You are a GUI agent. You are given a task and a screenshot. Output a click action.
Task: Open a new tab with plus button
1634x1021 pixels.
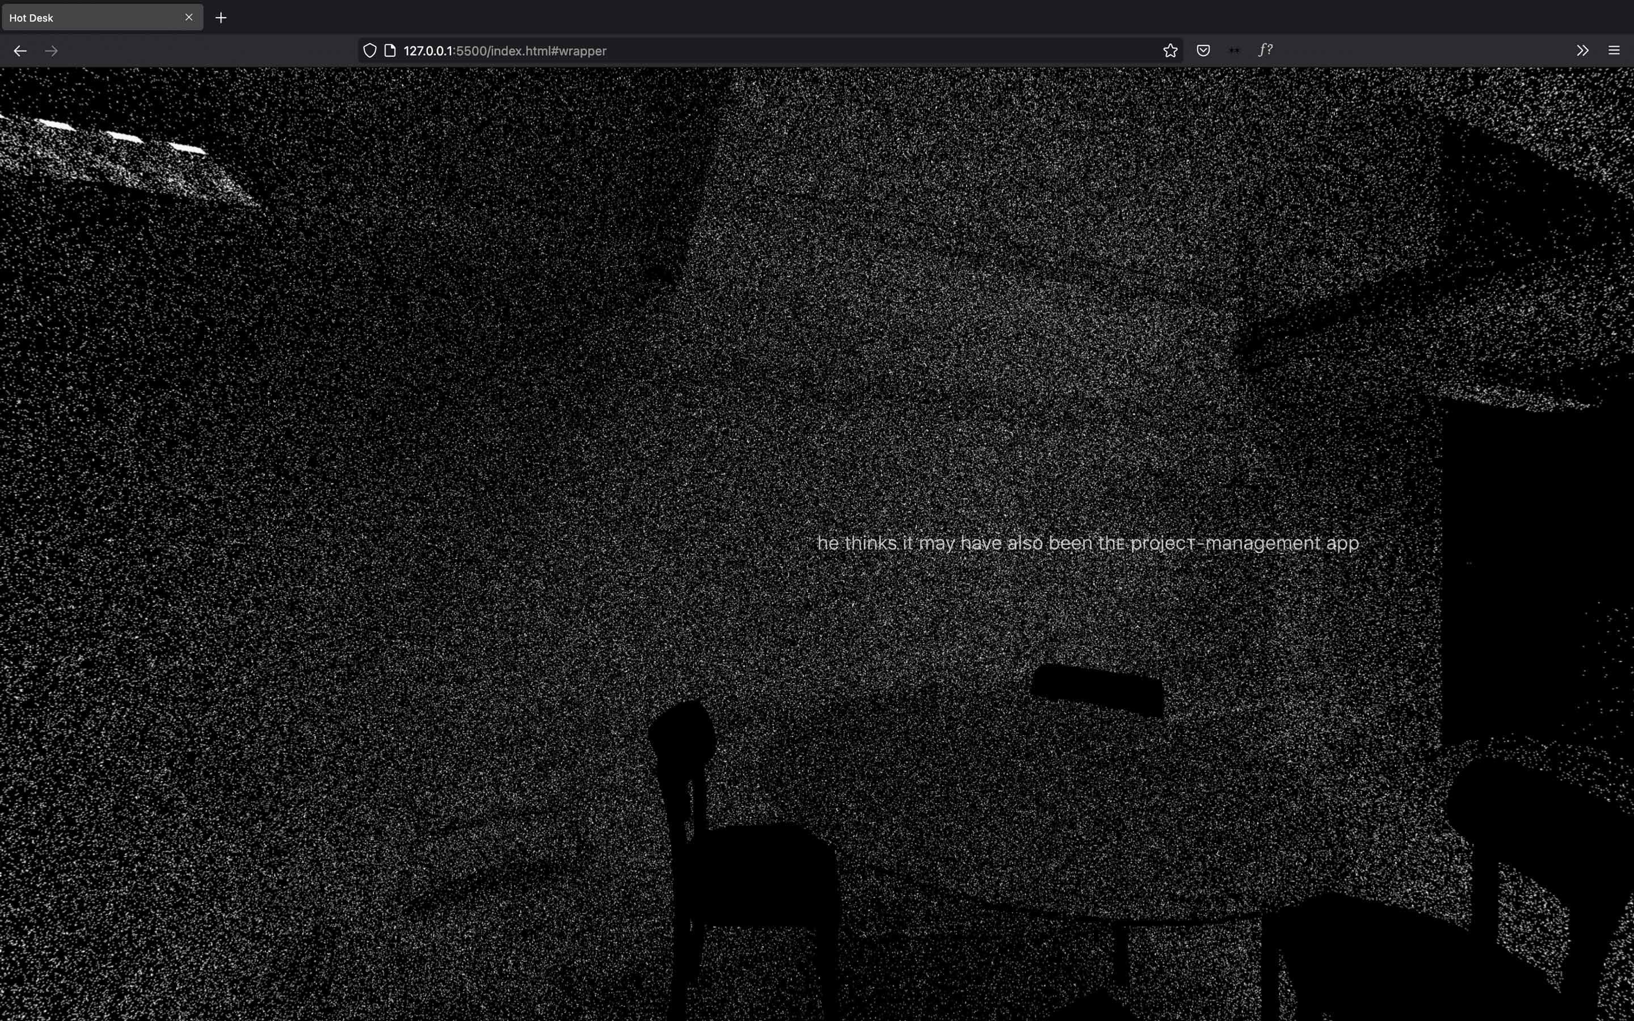pyautogui.click(x=221, y=18)
